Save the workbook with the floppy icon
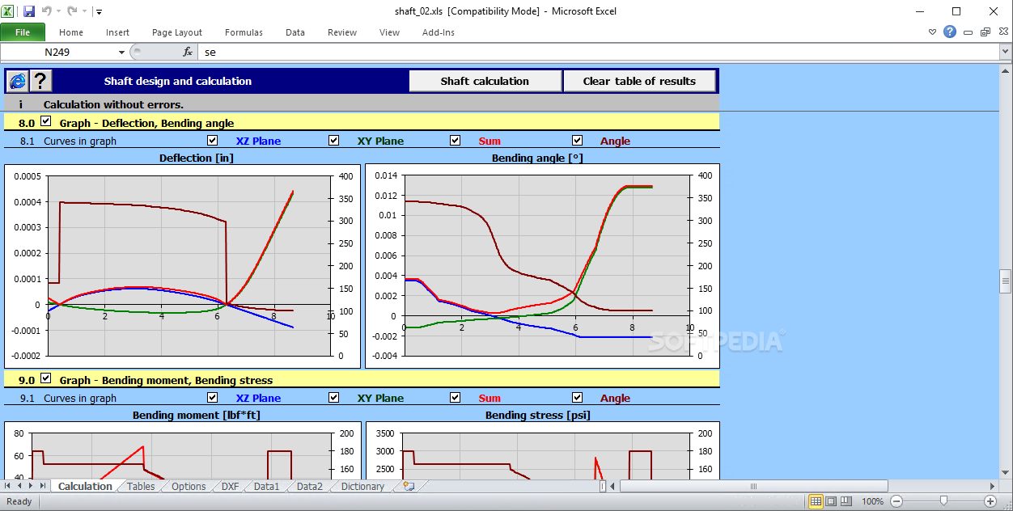The image size is (1013, 511). 29,11
